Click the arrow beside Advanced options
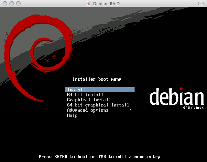Screen dimensions: 207x162 pyautogui.click(x=131, y=110)
